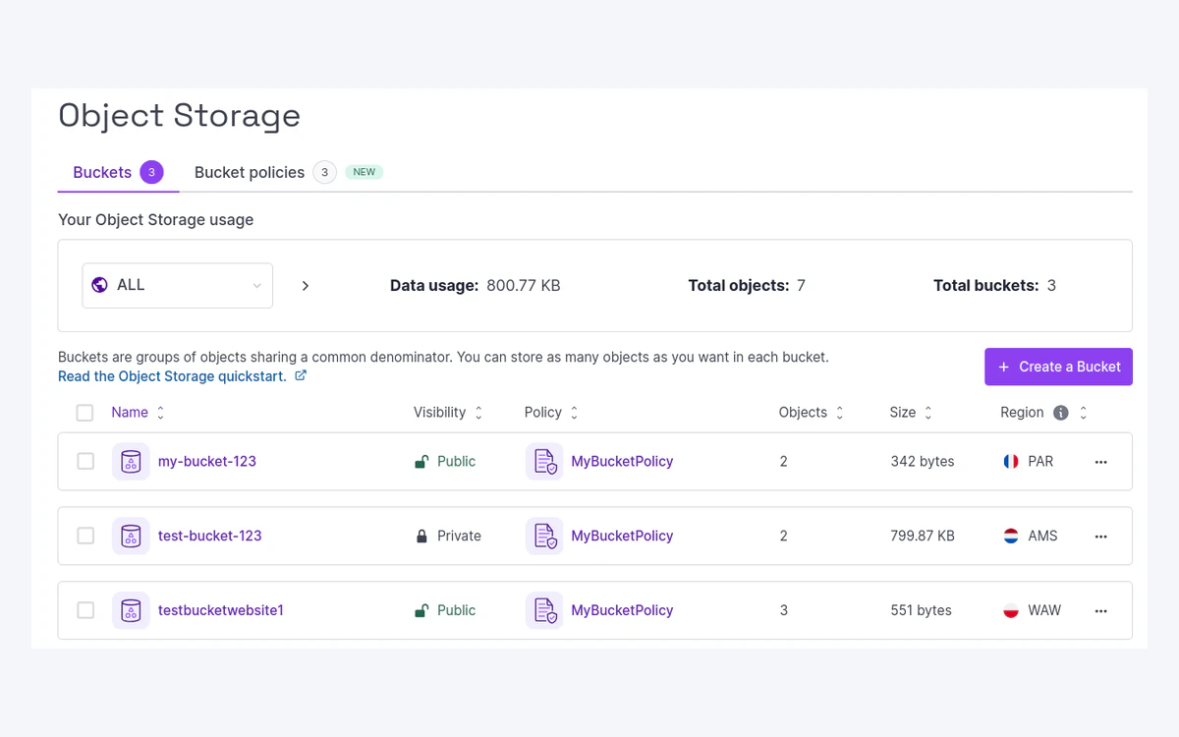Click closed padlock icon for test-bucket-123
The height and width of the screenshot is (737, 1179).
(421, 537)
